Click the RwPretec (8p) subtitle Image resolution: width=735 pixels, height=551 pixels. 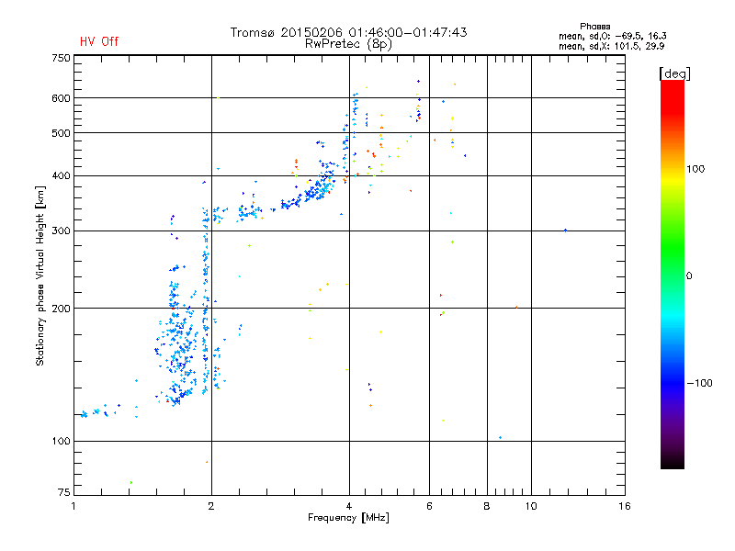point(348,44)
